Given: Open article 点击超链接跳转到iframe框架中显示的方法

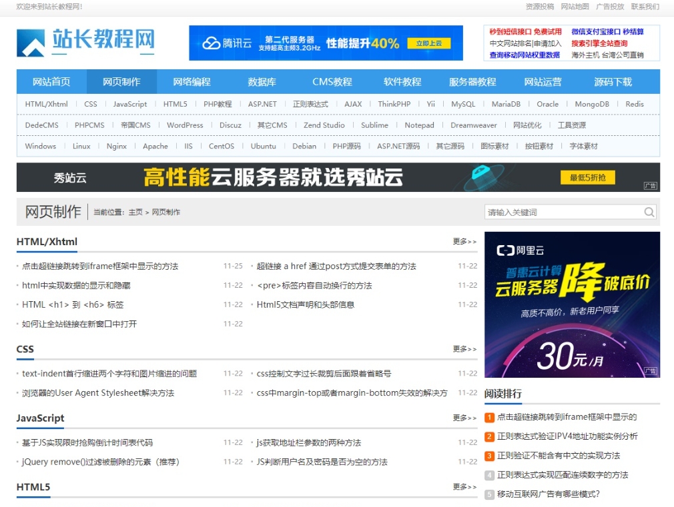Looking at the screenshot, I should pyautogui.click(x=100, y=266).
